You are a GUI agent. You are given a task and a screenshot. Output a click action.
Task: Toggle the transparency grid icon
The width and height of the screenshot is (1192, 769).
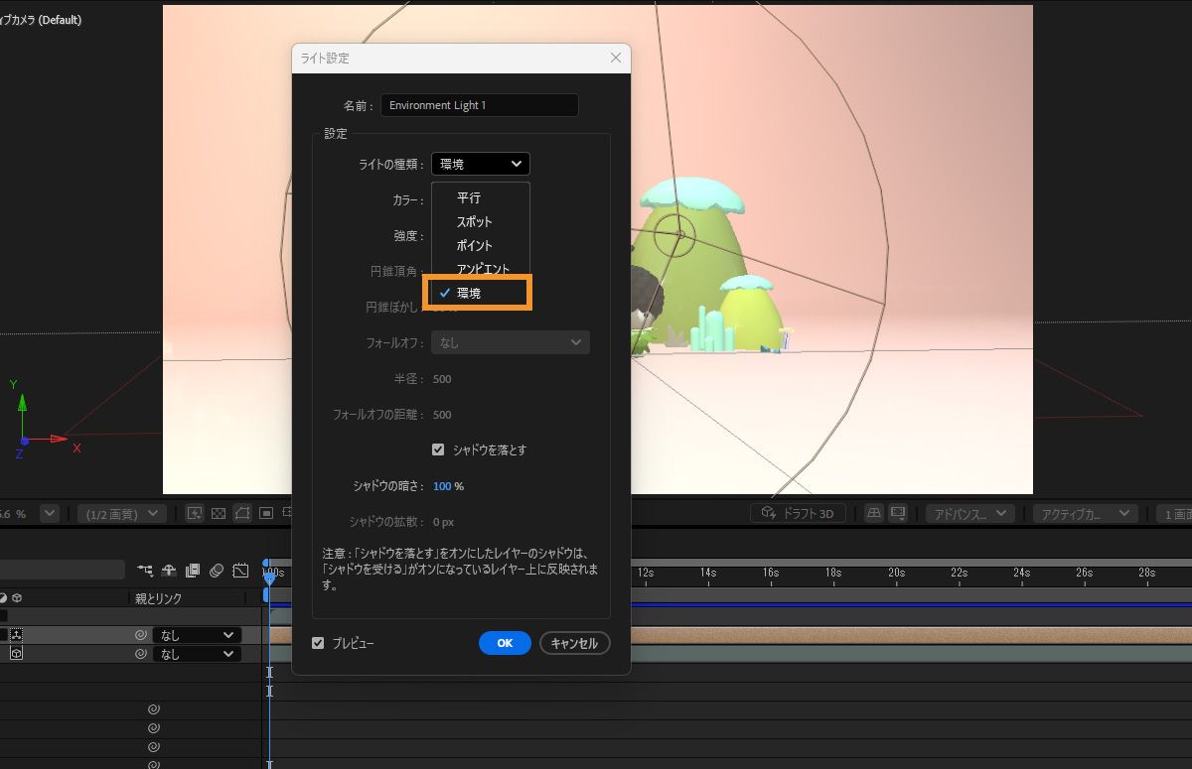click(220, 513)
